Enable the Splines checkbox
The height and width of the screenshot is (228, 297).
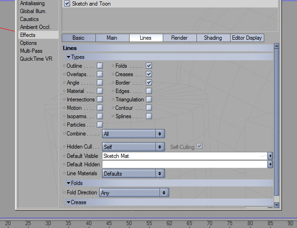(149, 116)
